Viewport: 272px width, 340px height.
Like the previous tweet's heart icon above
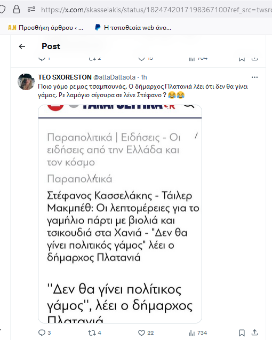(x=141, y=58)
